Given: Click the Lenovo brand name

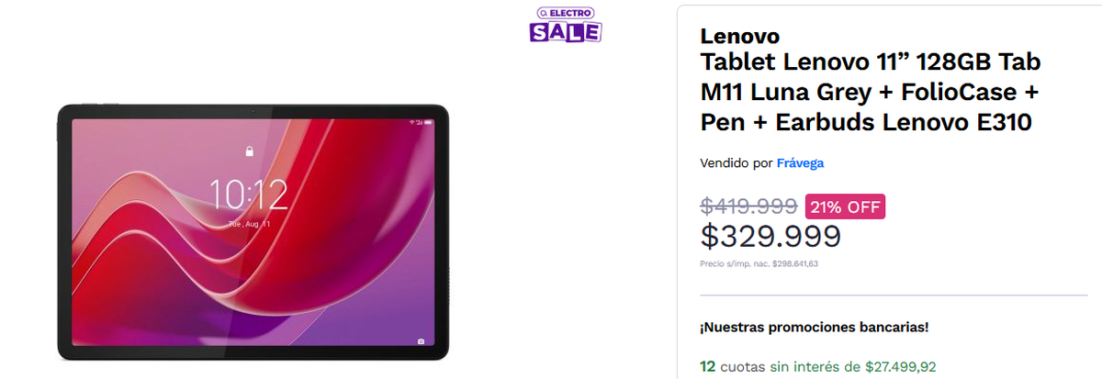Looking at the screenshot, I should click(739, 36).
